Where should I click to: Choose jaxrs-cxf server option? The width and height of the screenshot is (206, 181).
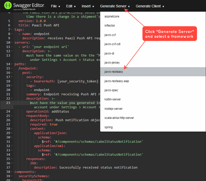pyautogui.click(x=153, y=35)
